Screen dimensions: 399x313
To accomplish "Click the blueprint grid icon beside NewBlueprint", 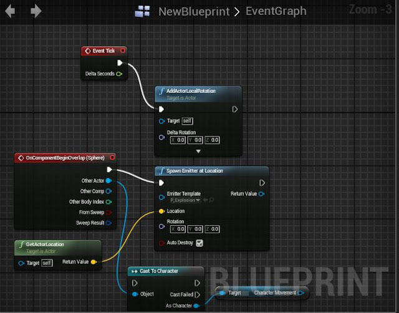I will (x=142, y=11).
